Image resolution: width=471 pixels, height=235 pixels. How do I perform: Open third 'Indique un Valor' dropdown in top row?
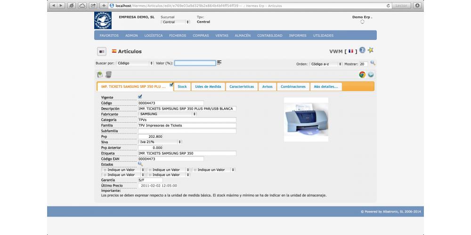(x=213, y=170)
